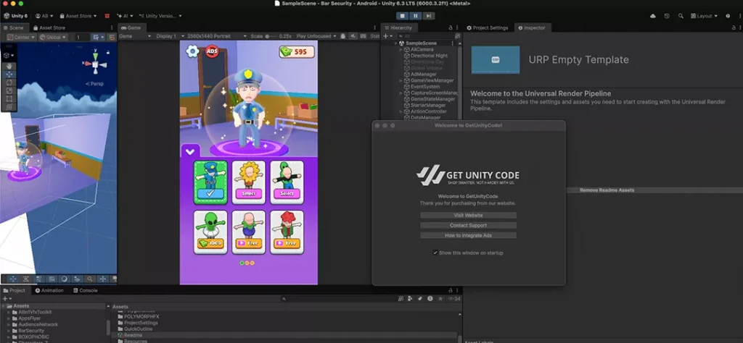The width and height of the screenshot is (743, 343).
Task: Open the Global rotation mode dropdown
Action: (53, 37)
